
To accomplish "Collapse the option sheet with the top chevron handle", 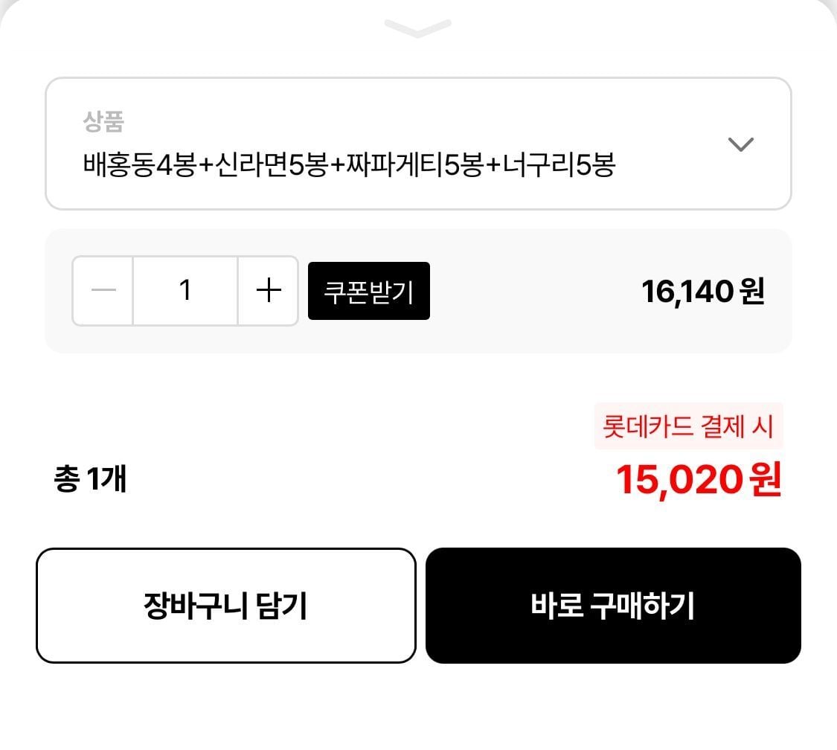I will pyautogui.click(x=417, y=28).
